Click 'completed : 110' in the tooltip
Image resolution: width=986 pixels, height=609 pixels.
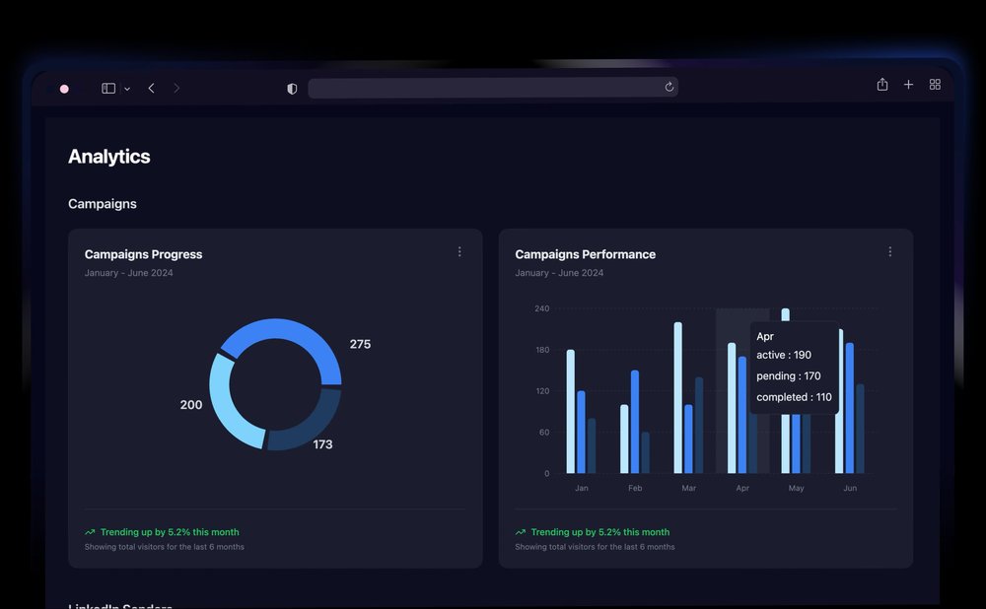pos(794,397)
